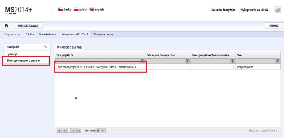Click Numer porządkowy filter field
This screenshot has height=138, width=284.
[x=210, y=61]
